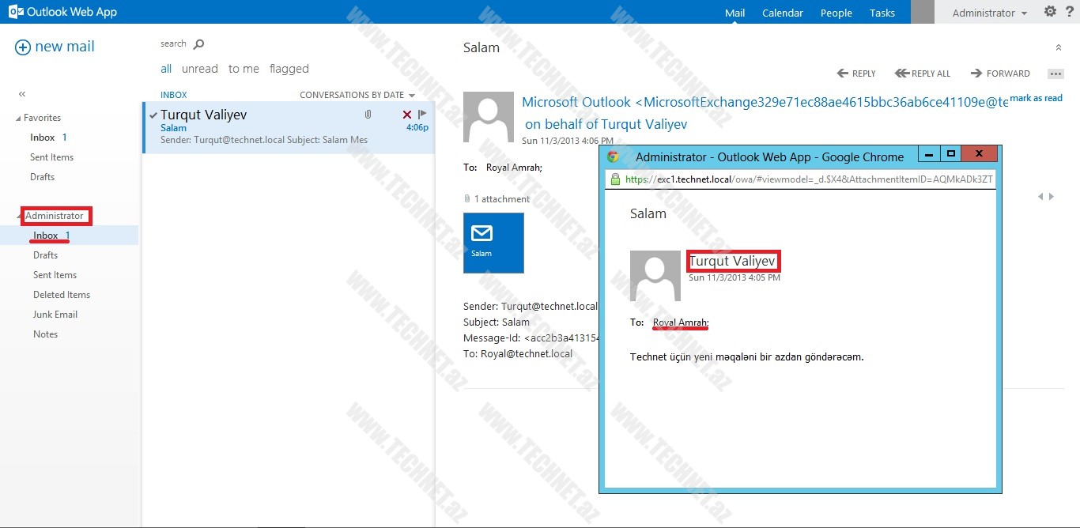Open the help question mark icon

[1070, 12]
